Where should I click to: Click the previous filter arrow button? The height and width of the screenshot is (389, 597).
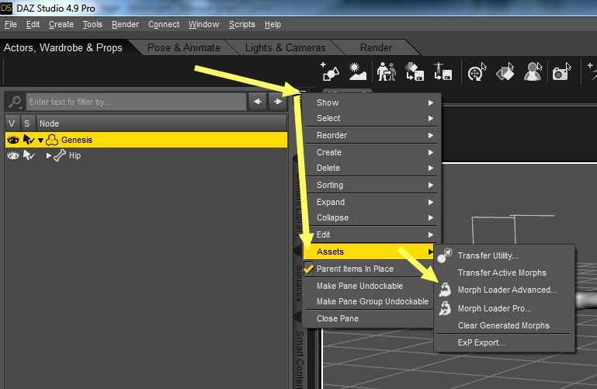258,102
